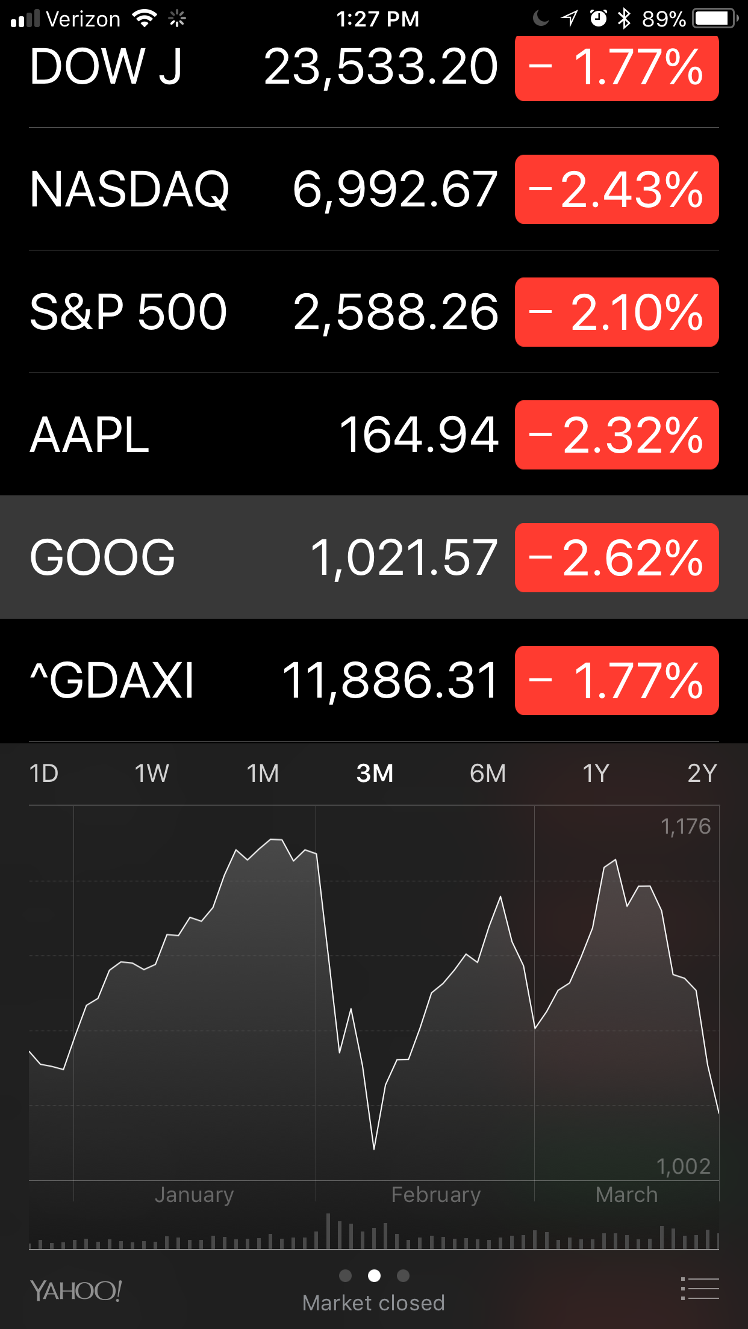Select the 6M chart range
748x1329 pixels.
488,773
